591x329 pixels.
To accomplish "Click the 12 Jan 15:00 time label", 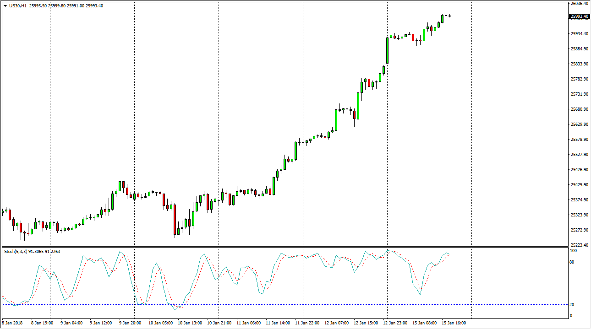I will tap(366, 323).
